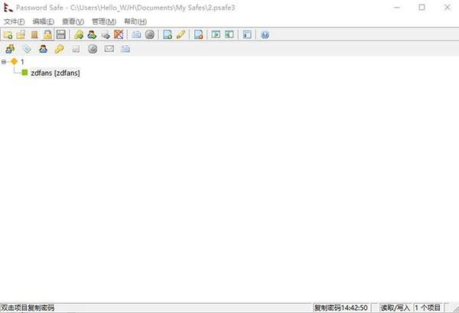Image resolution: width=459 pixels, height=313 pixels.
Task: Lock the safe with the padlock icon
Action: 47,35
